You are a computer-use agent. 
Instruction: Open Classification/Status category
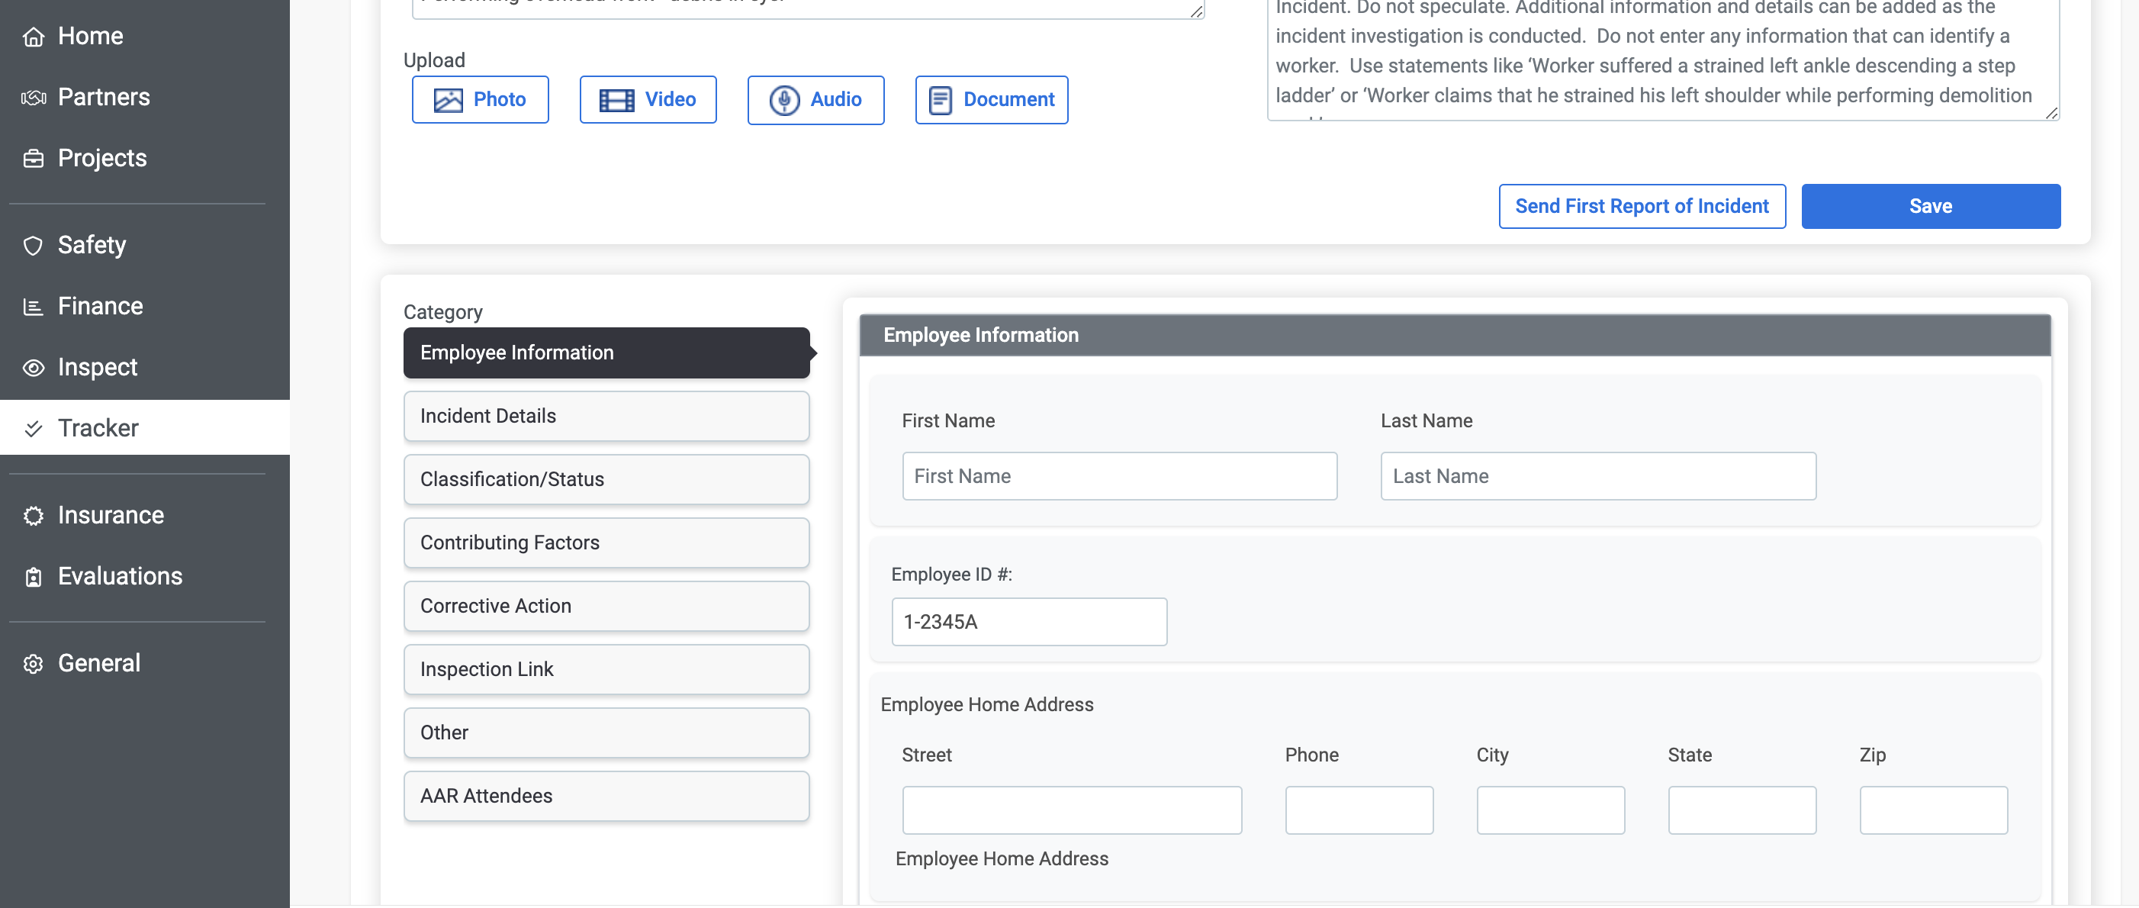pos(606,479)
